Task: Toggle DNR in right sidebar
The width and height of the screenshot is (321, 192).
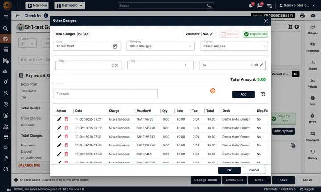Action: pos(313,101)
